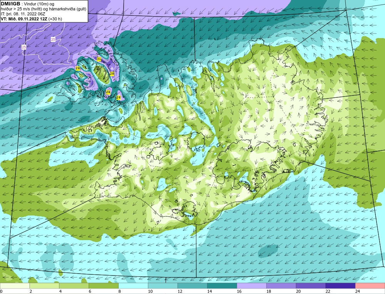Select the darkest green 6–8 m/s swatch
Viewport: 385px width, 294px height.
[x=104, y=286]
